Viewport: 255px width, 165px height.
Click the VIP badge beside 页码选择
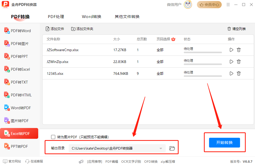coord(173,39)
